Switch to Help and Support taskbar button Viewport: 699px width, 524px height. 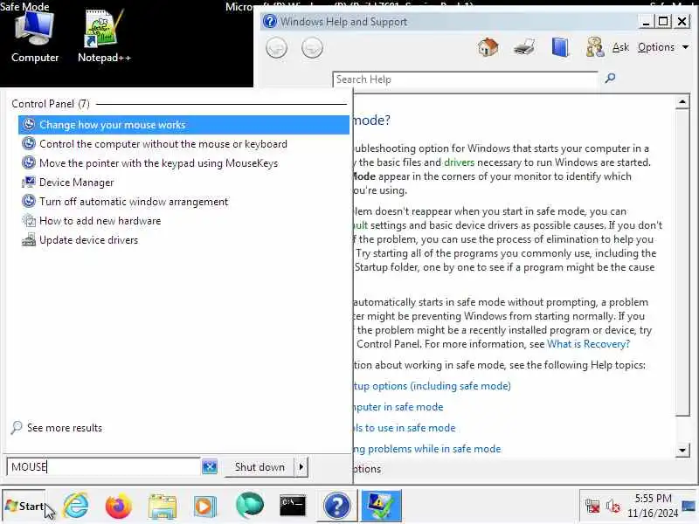coord(337,506)
